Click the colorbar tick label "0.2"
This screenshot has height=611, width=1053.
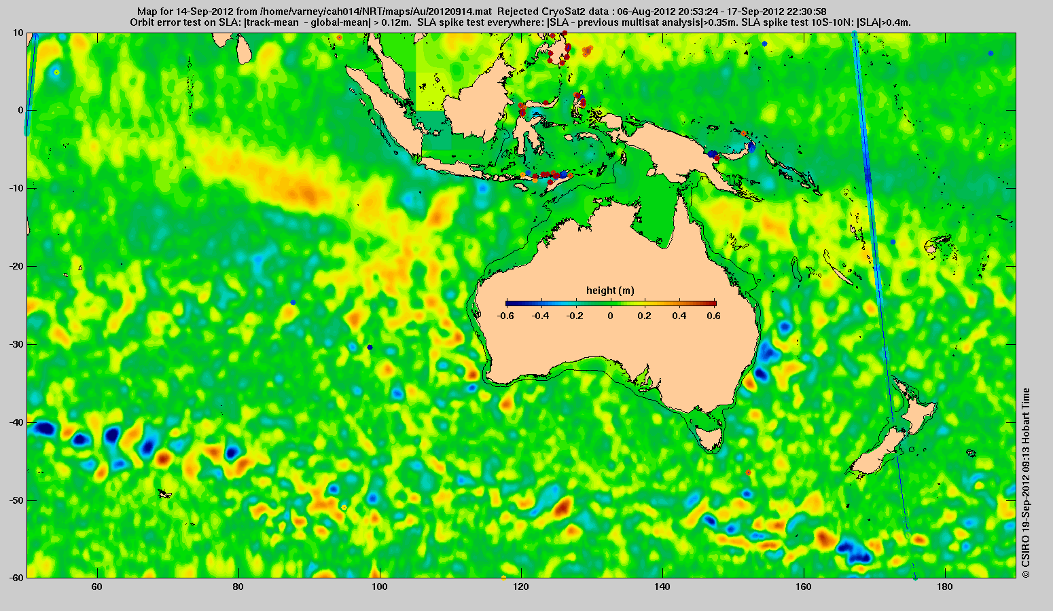646,316
